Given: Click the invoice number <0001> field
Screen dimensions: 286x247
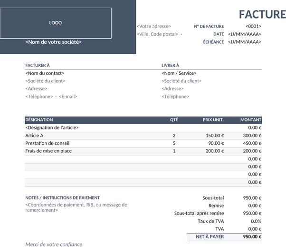Looking at the screenshot, I should pyautogui.click(x=253, y=26).
